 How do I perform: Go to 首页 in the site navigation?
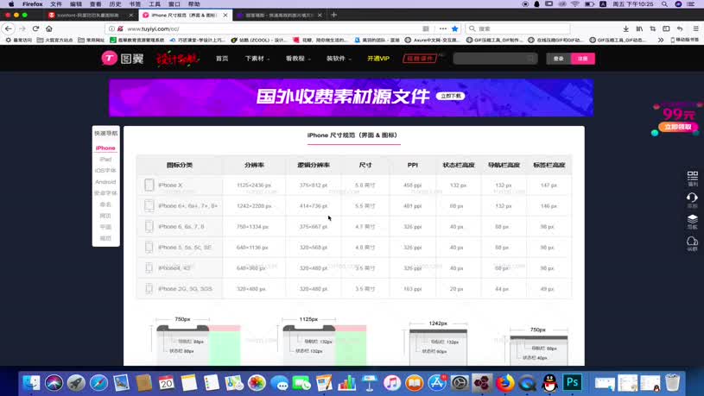click(x=222, y=59)
